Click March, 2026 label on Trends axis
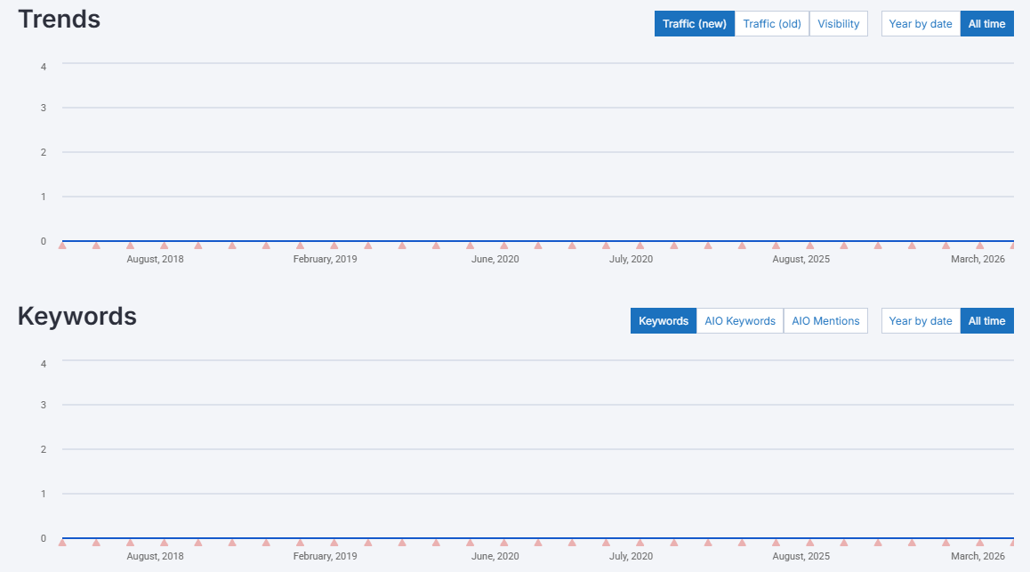 [x=978, y=260]
